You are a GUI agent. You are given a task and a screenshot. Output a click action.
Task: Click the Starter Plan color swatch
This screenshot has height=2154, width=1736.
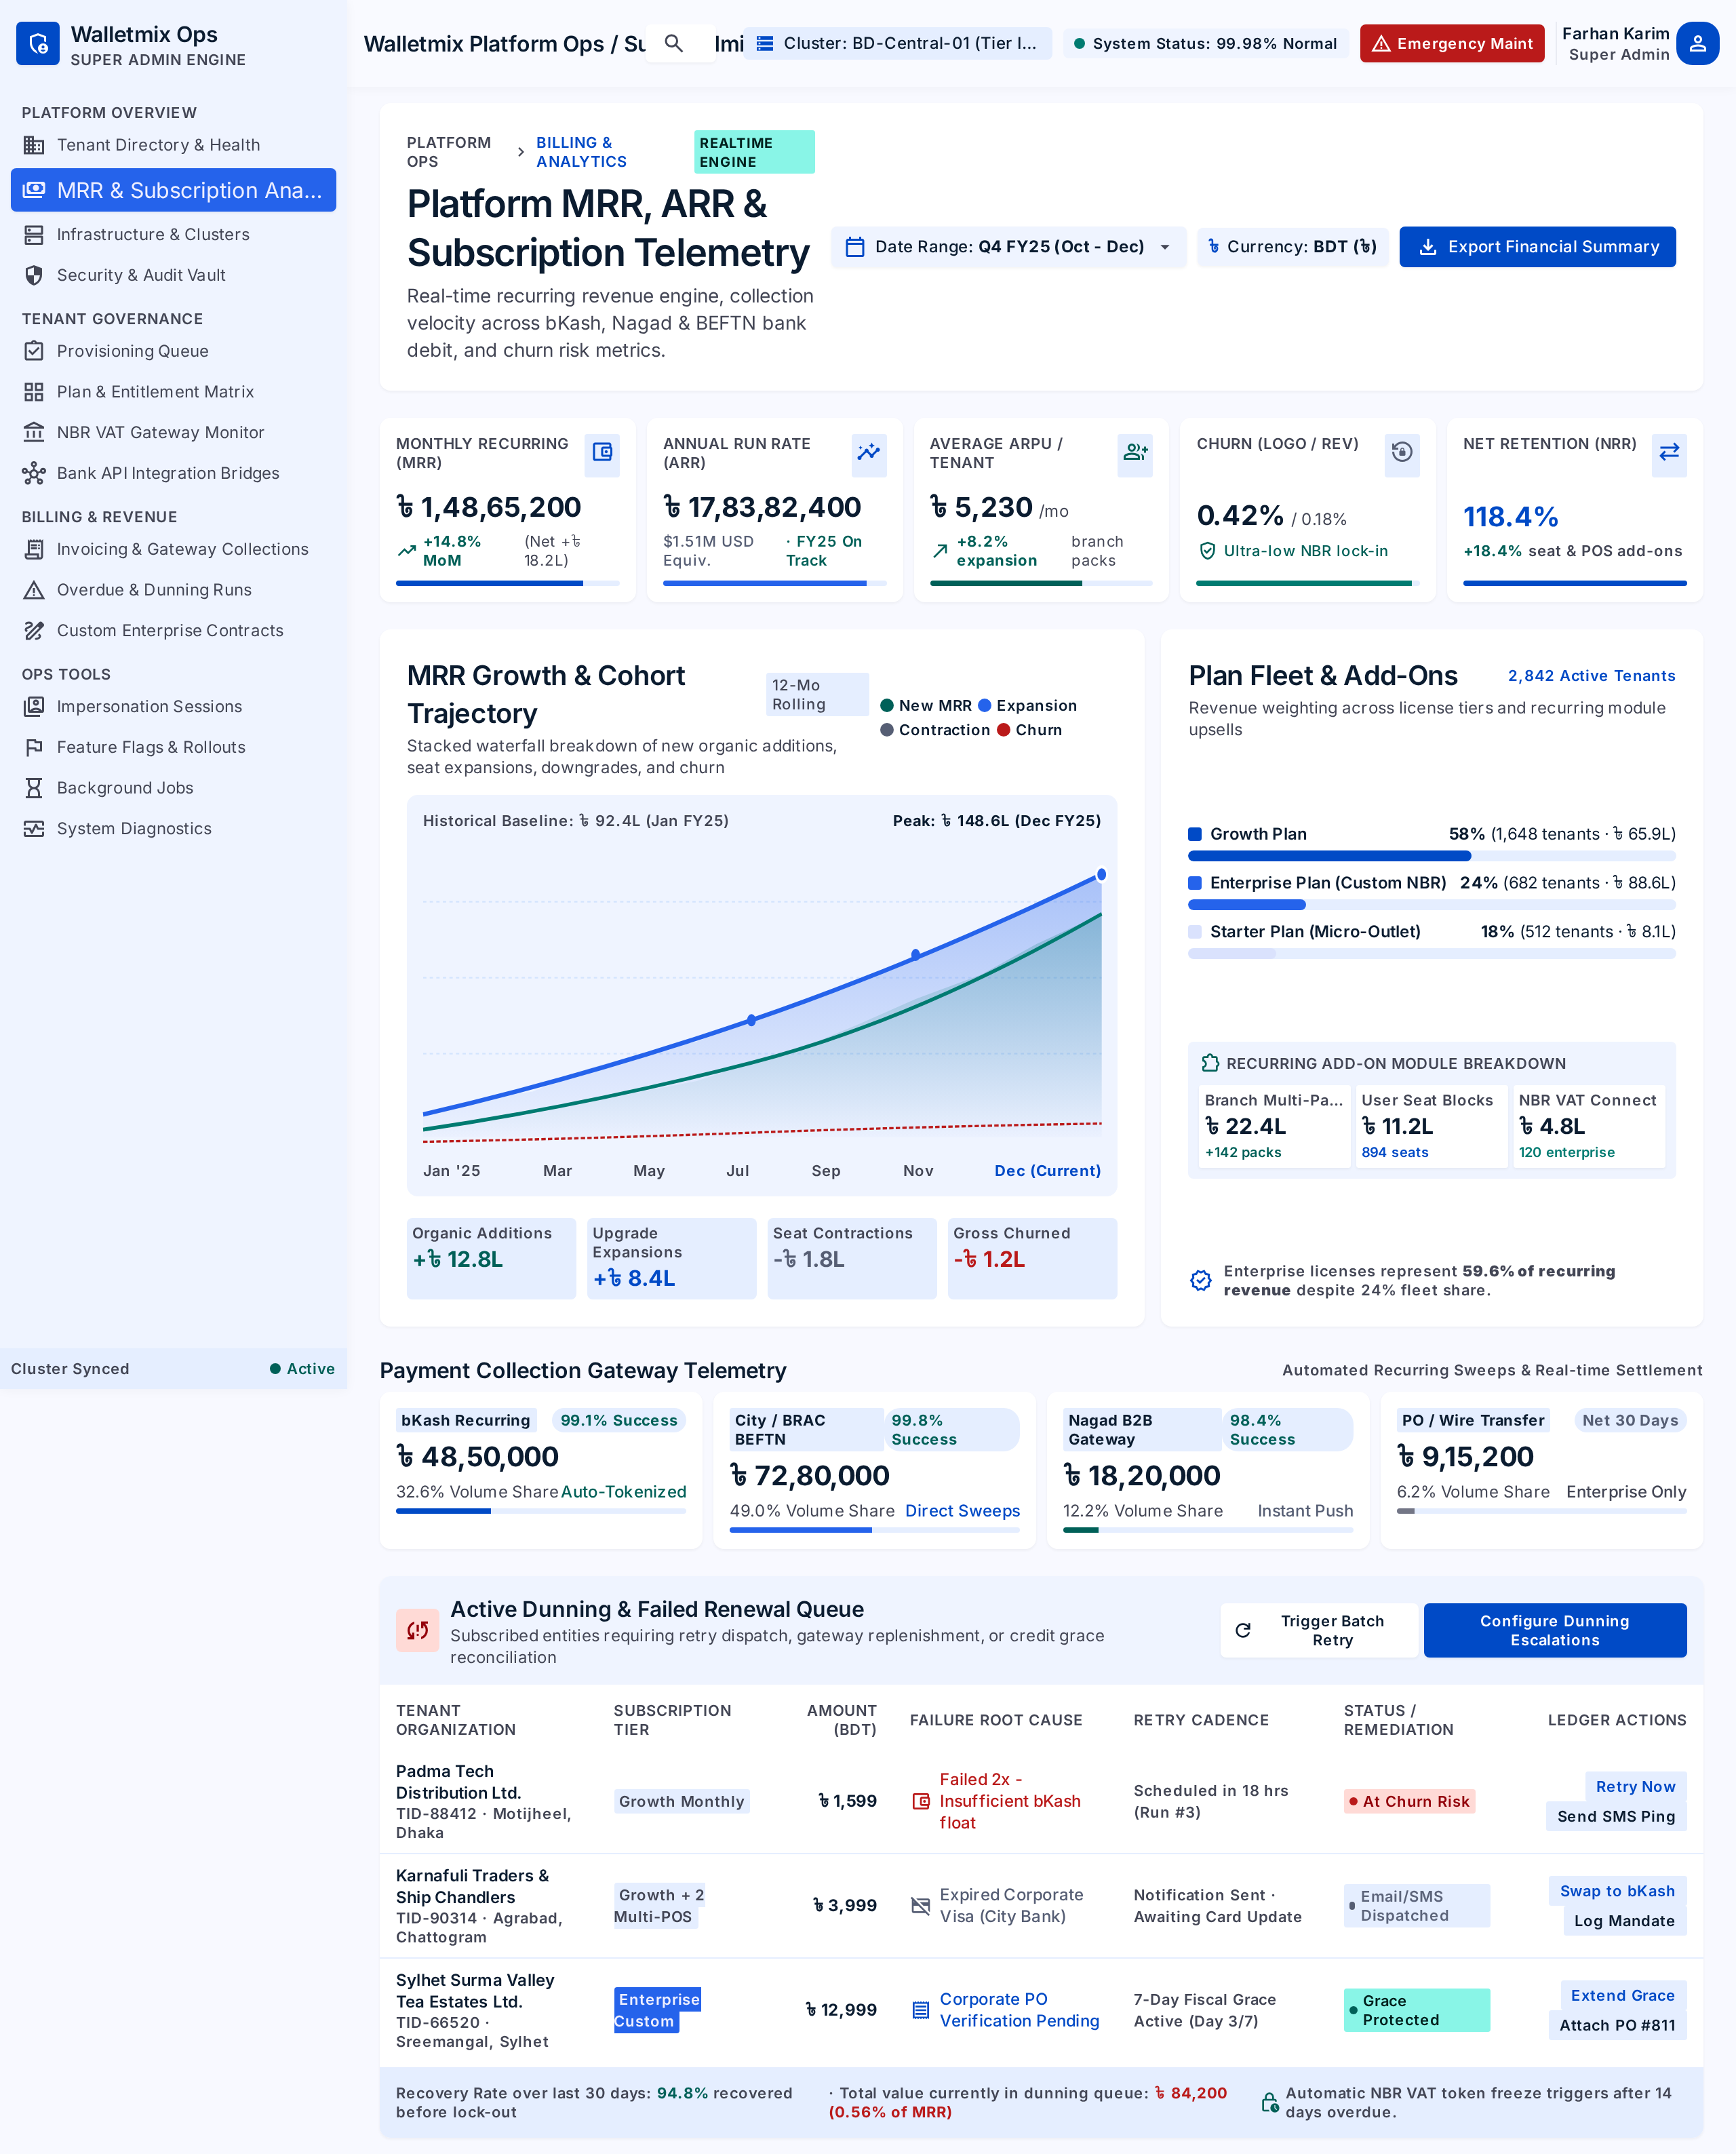pos(1194,932)
